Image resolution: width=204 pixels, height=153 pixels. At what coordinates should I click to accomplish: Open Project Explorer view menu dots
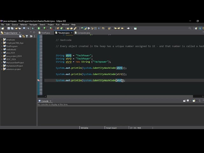[34, 36]
